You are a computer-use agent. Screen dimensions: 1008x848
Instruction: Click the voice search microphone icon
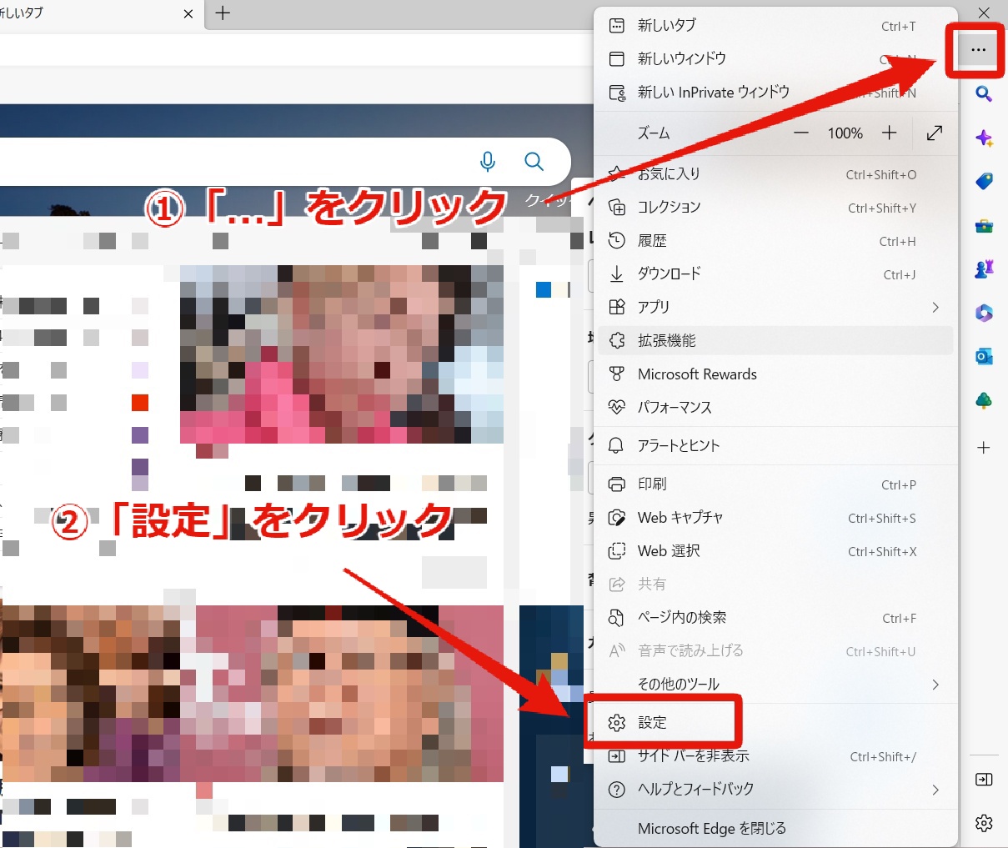[488, 161]
